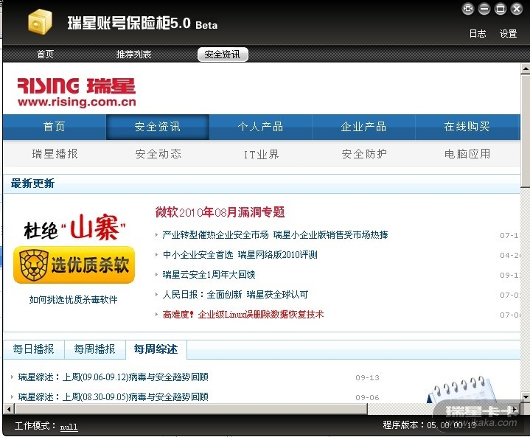
Task: Minimize the Rising safe box window
Action: 484,9
